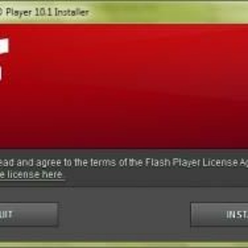Click the word 'here' in the underlined link
Viewport: 248px width, 248px height.
[x=52, y=174]
